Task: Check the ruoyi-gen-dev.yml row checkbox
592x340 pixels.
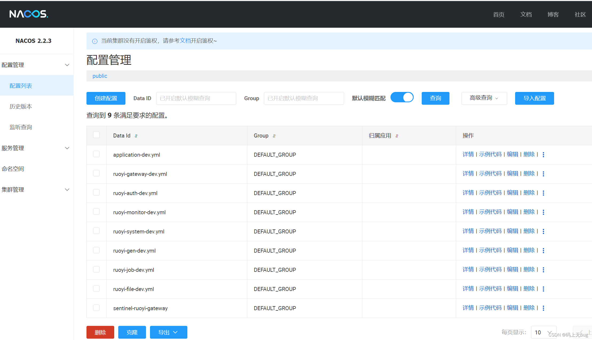Action: (x=96, y=250)
